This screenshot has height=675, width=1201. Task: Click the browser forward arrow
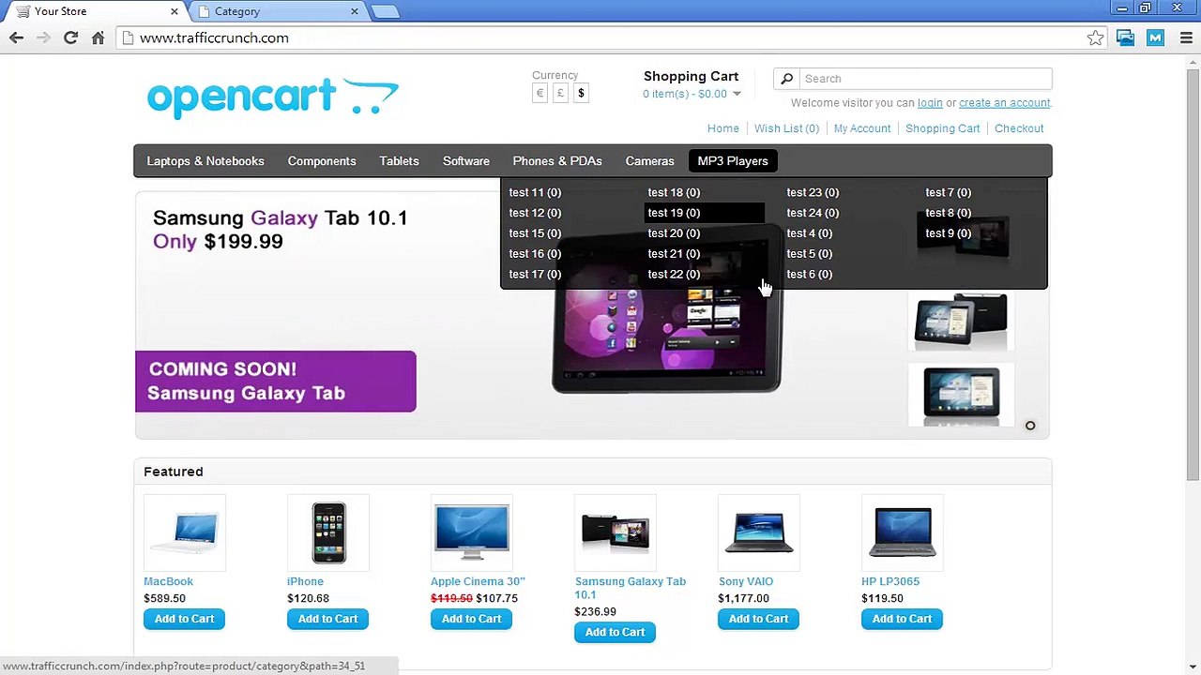(43, 37)
